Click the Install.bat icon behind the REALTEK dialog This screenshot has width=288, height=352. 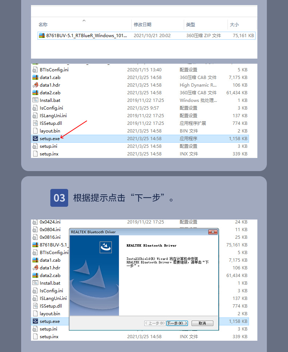pyautogui.click(x=35, y=283)
